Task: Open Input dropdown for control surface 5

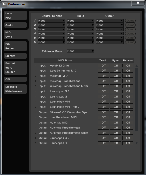Action: tap(81, 38)
